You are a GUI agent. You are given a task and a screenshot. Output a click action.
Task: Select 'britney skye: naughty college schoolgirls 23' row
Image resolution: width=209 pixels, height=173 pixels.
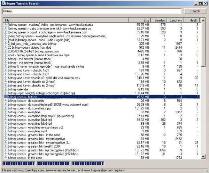point(102,93)
